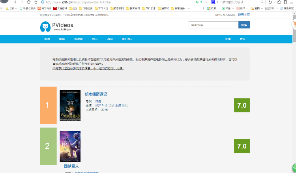296x173 pixels.
Task: Click the 网银 green shield icon
Action: (x=223, y=9)
